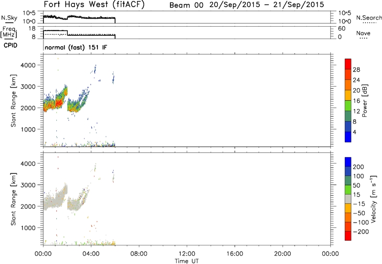382x264 pixels.
Task: Click the 'Nave' legend label
Action: 363,33
